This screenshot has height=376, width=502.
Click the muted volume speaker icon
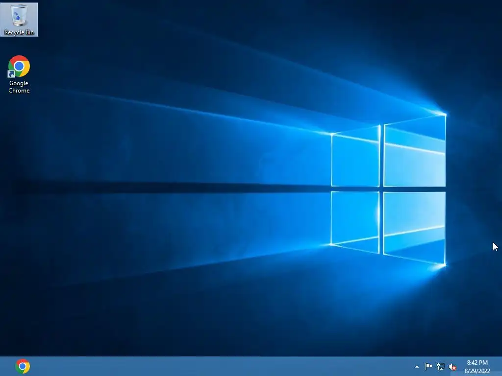point(452,367)
